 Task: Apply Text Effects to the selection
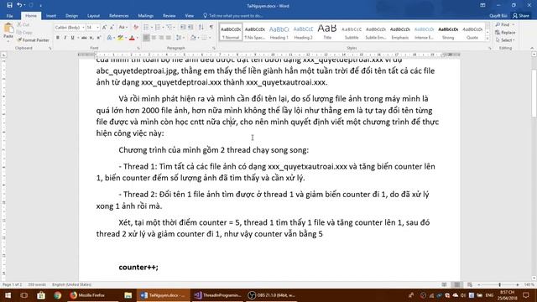110,38
